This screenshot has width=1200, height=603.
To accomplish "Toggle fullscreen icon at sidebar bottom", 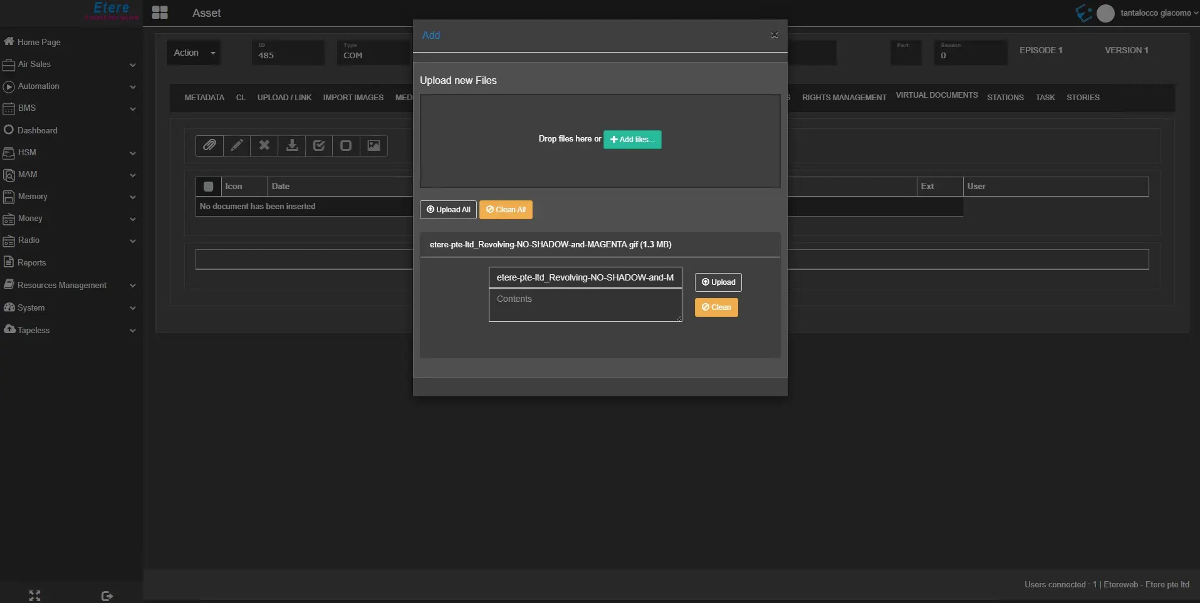I will [x=34, y=595].
